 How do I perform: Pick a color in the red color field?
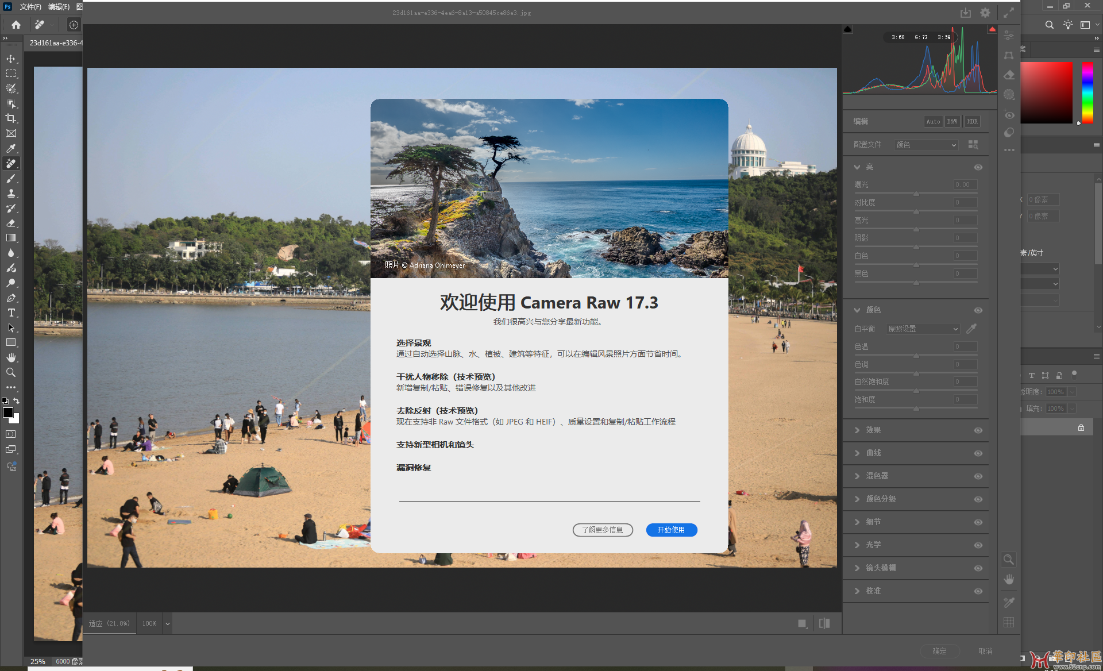1047,92
